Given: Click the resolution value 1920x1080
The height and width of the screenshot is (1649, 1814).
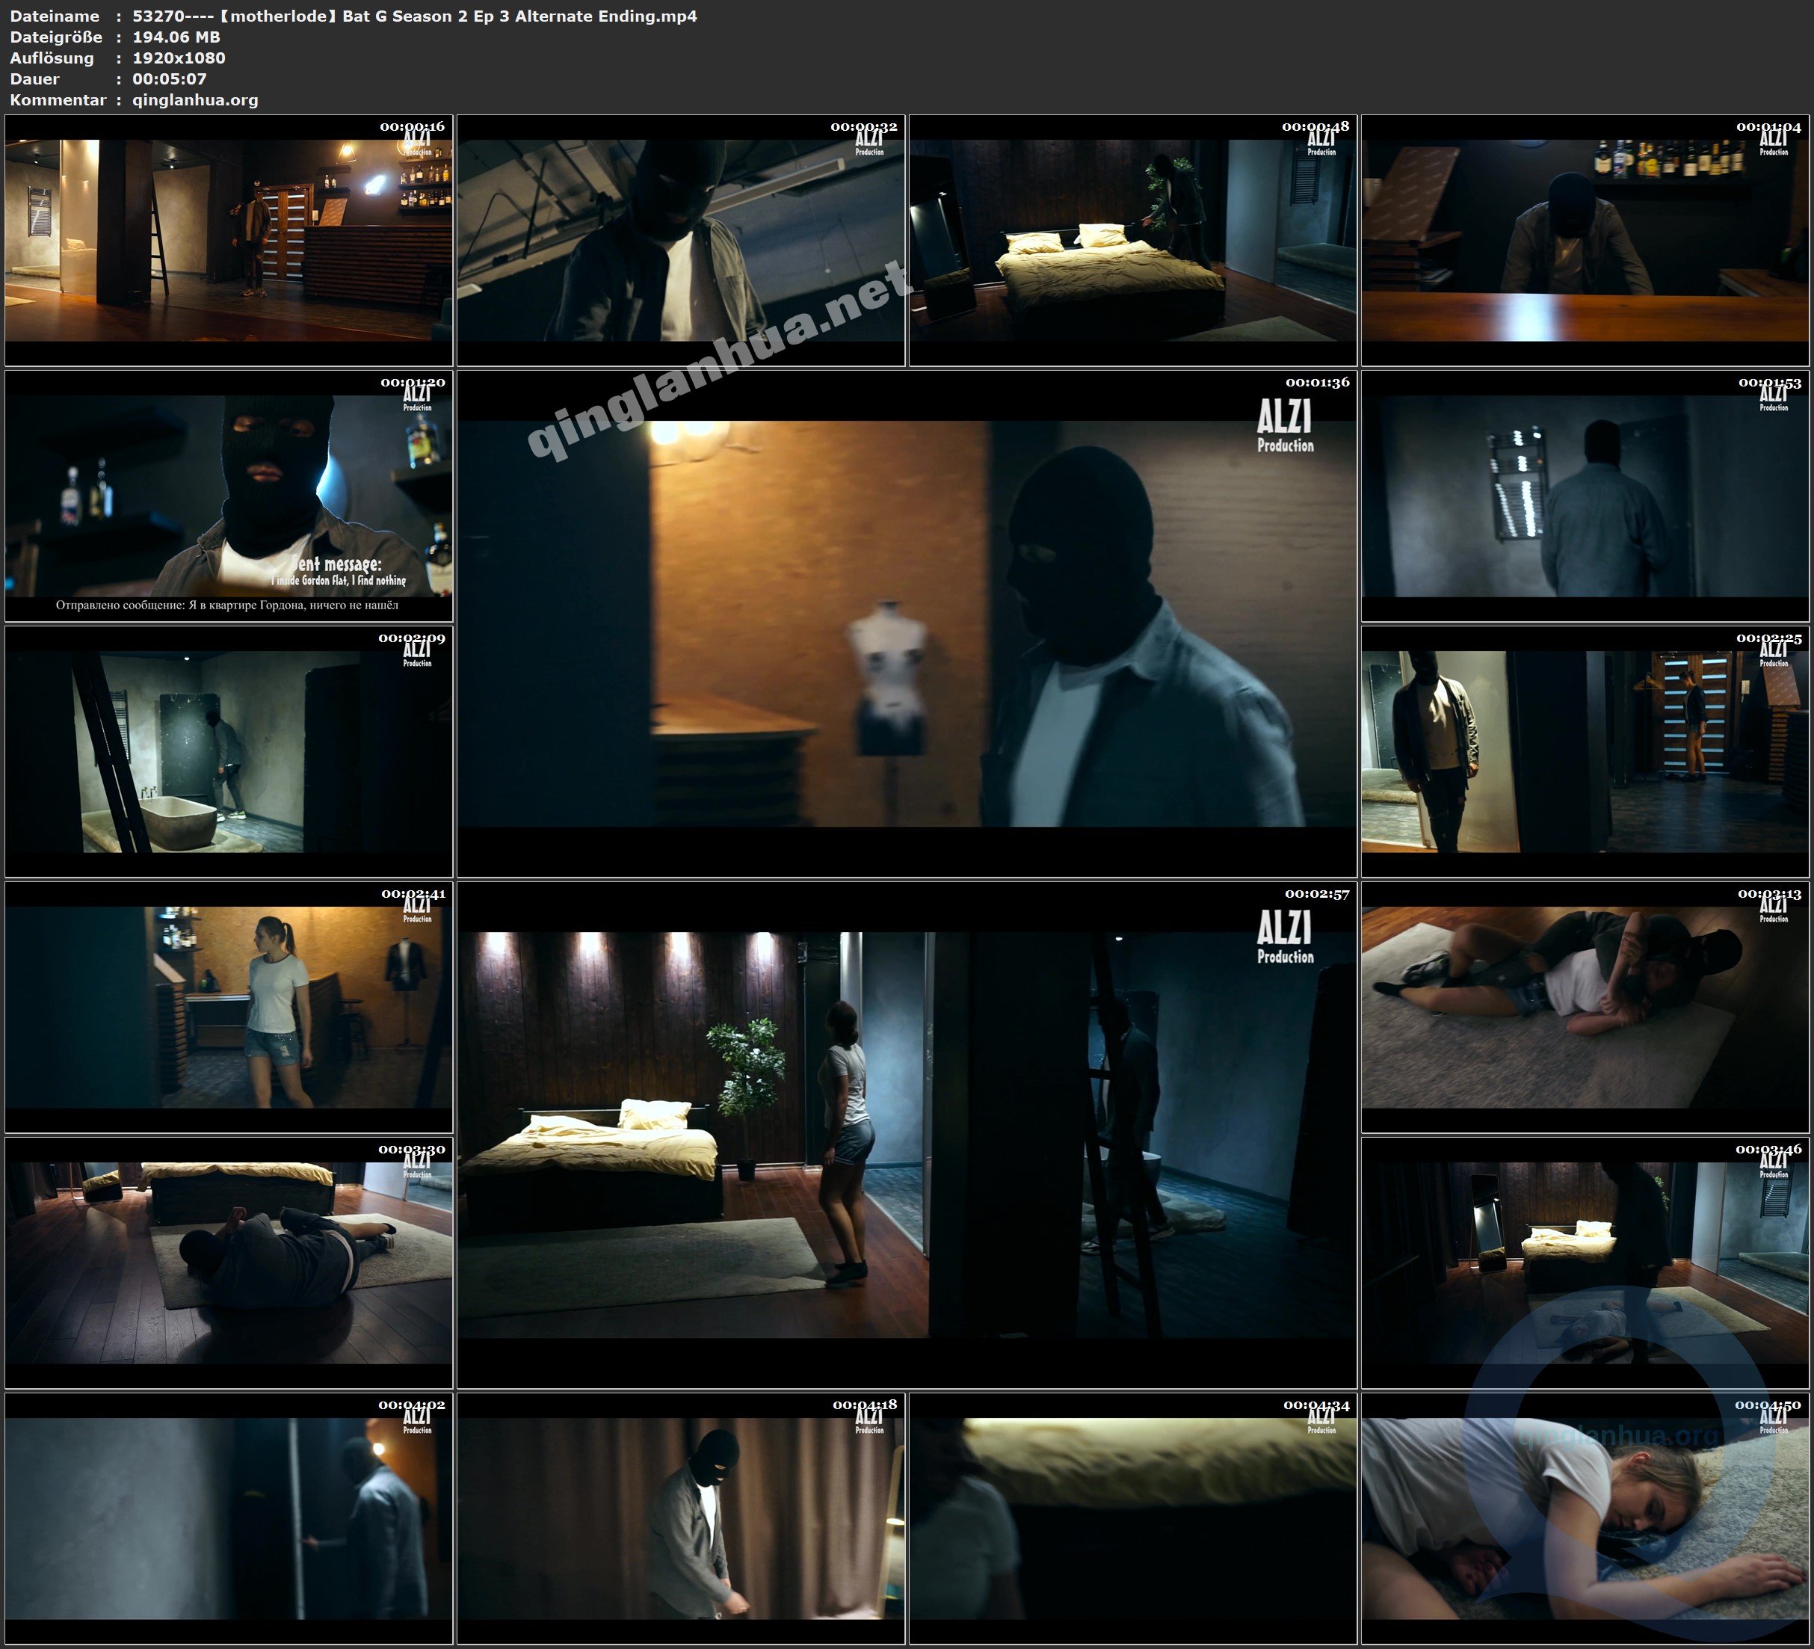Looking at the screenshot, I should coord(179,58).
